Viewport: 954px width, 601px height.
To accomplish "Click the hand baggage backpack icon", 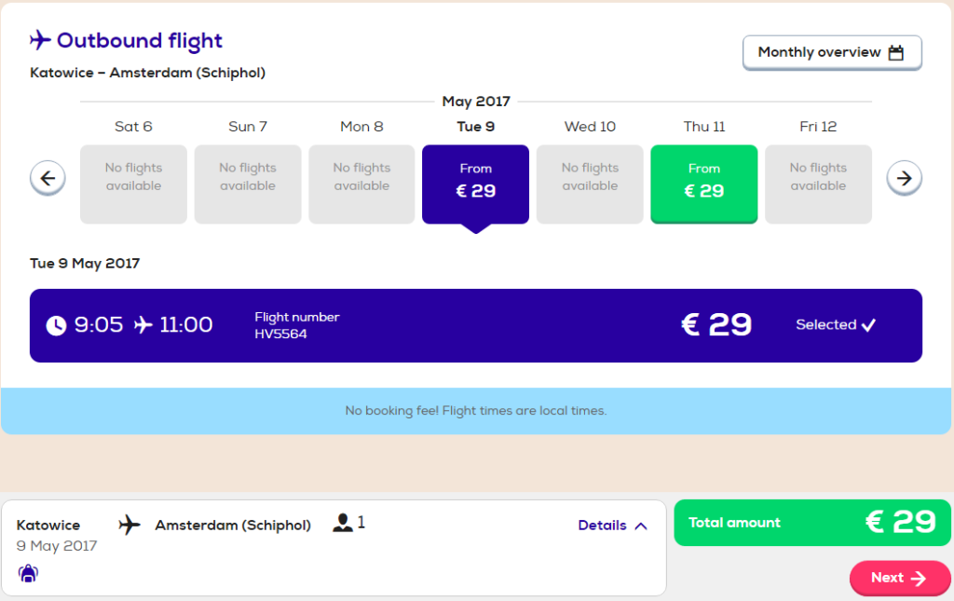I will (28, 573).
